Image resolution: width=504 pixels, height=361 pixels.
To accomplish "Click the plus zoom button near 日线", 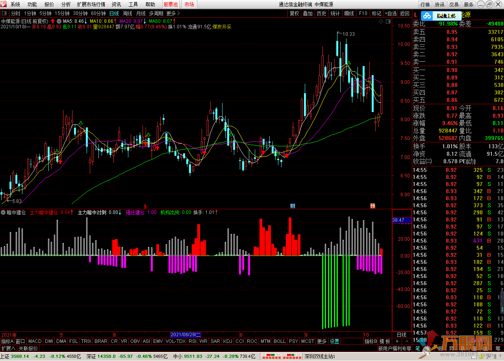I will tap(398, 341).
